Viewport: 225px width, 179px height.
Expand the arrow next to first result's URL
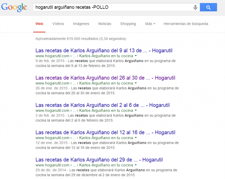(136, 56)
